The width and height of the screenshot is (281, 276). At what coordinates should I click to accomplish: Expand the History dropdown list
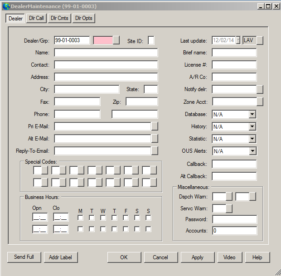point(252,126)
